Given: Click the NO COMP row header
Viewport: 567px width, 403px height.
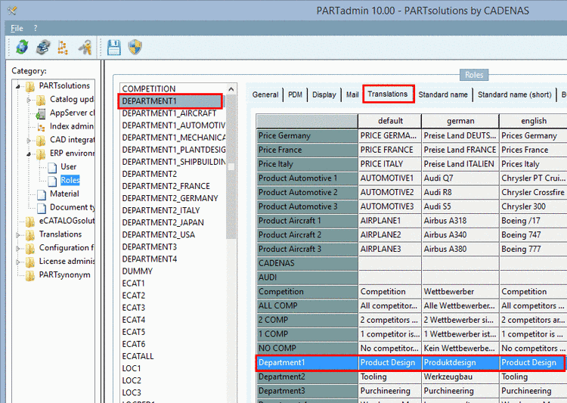Looking at the screenshot, I should coord(307,348).
